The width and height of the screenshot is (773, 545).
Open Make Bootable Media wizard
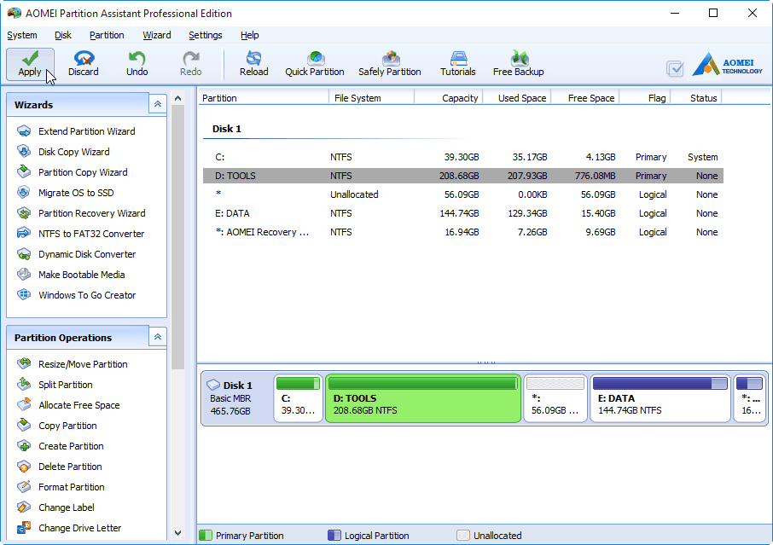click(x=71, y=275)
